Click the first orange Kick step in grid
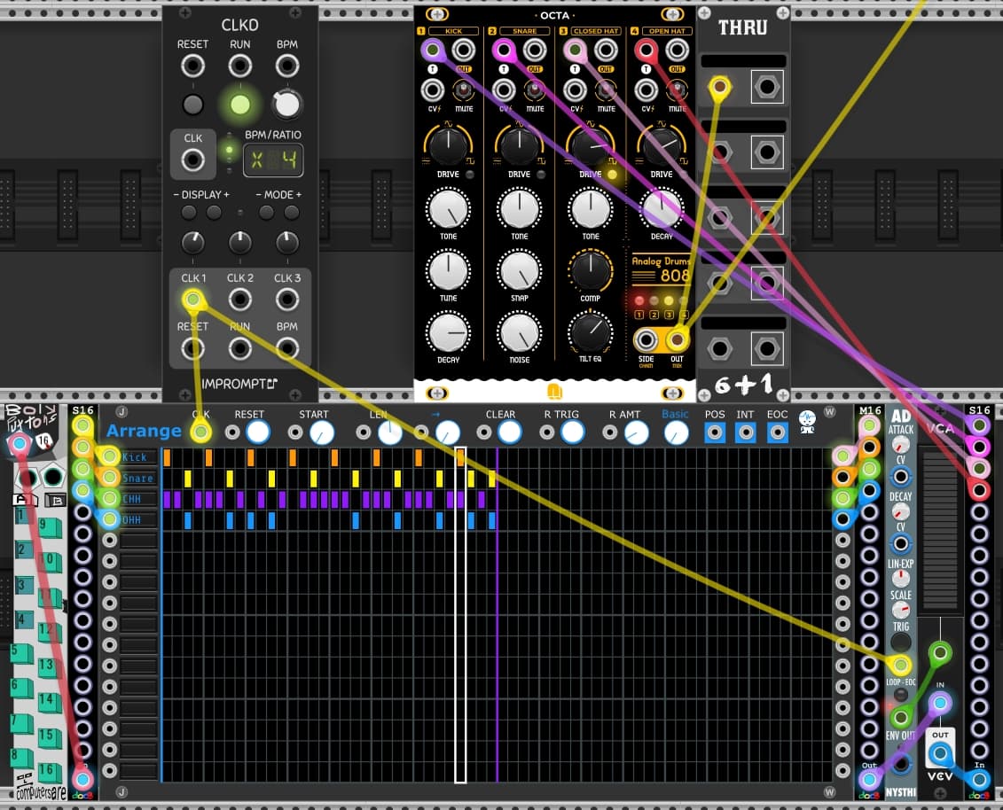 167,457
